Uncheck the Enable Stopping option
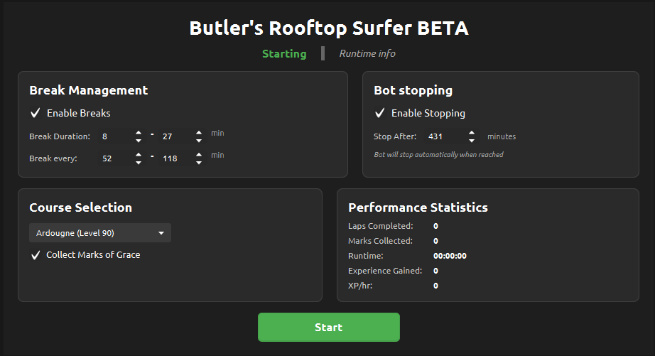Screen dimensions: 655x356 tap(380, 113)
